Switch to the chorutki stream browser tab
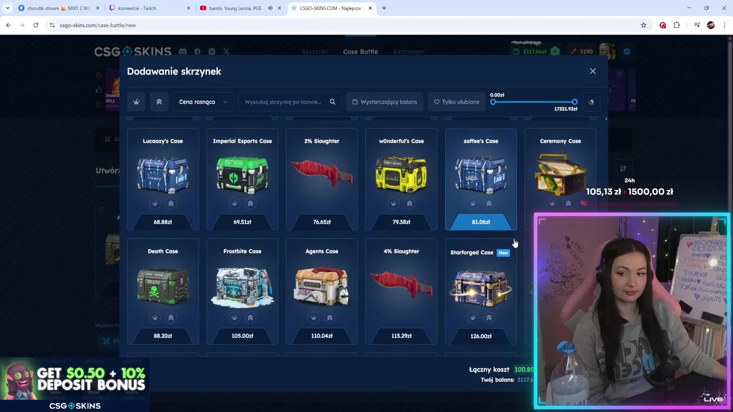 point(58,8)
